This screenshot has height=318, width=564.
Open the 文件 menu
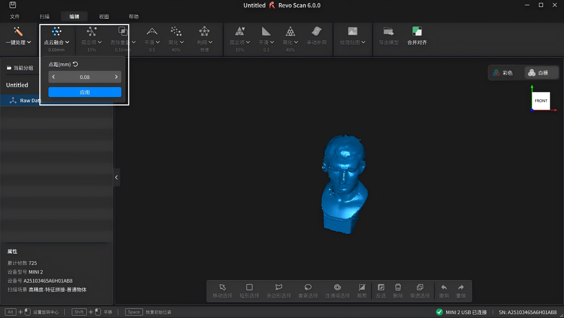[15, 17]
